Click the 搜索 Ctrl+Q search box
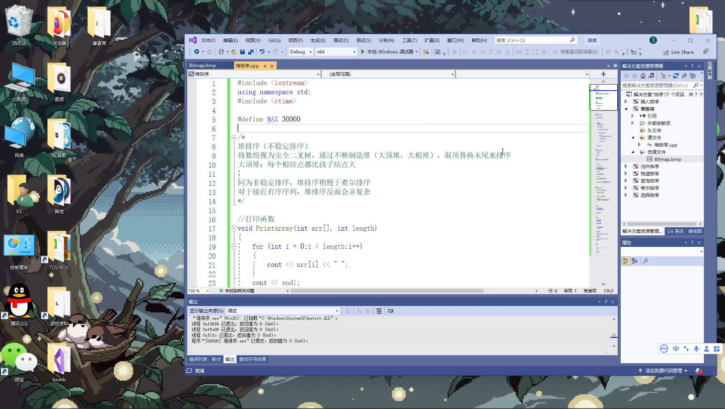The image size is (725, 409). tap(529, 40)
